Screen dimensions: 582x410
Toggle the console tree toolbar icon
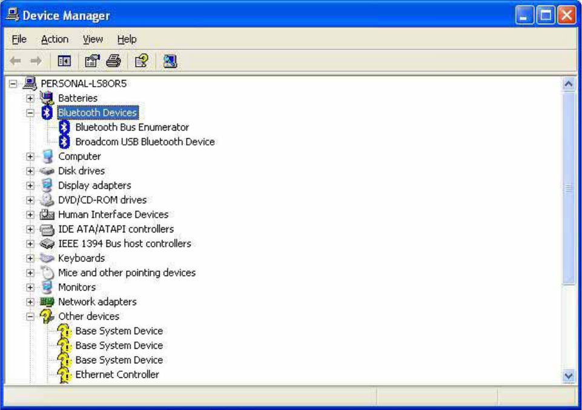pos(64,61)
